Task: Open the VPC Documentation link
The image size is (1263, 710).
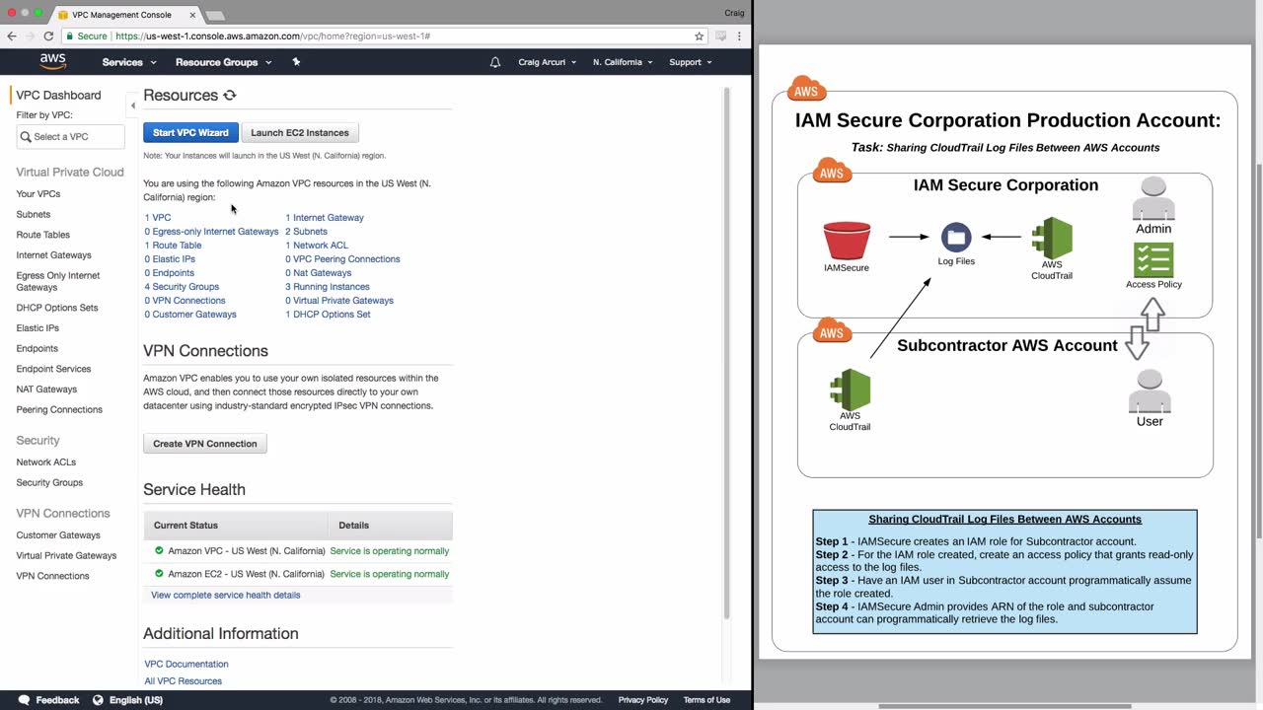Action: 186,664
